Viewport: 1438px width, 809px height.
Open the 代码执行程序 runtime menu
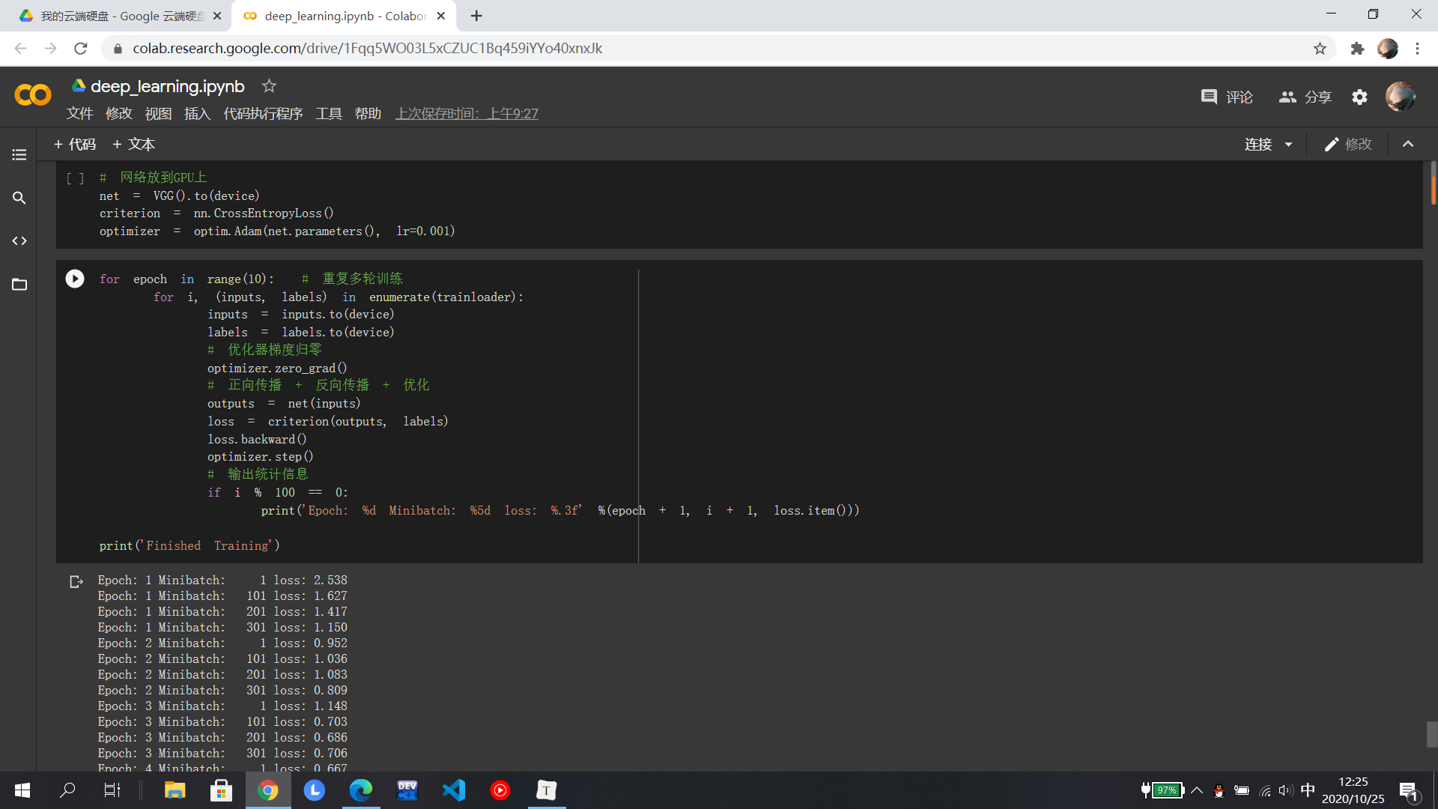pyautogui.click(x=263, y=114)
